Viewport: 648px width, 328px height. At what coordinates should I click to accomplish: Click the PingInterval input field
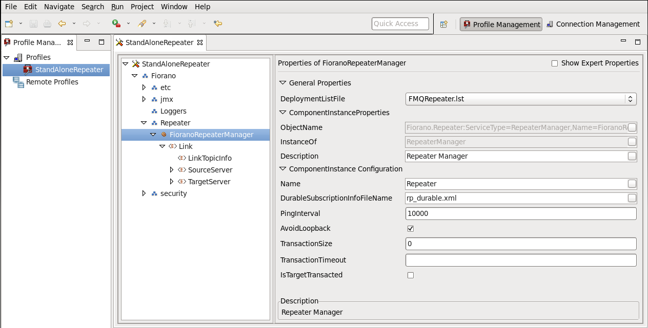pyautogui.click(x=521, y=214)
